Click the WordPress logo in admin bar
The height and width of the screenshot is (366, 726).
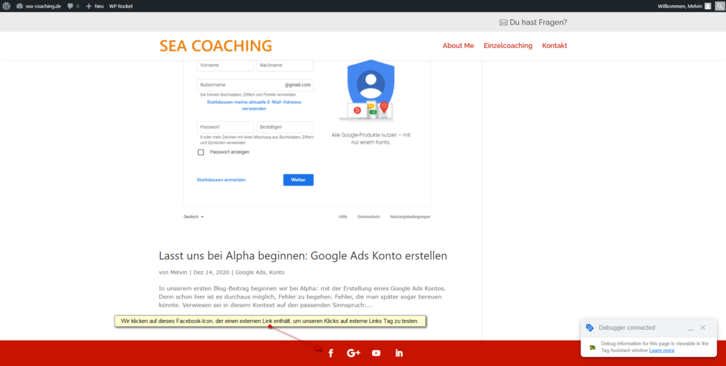click(6, 6)
